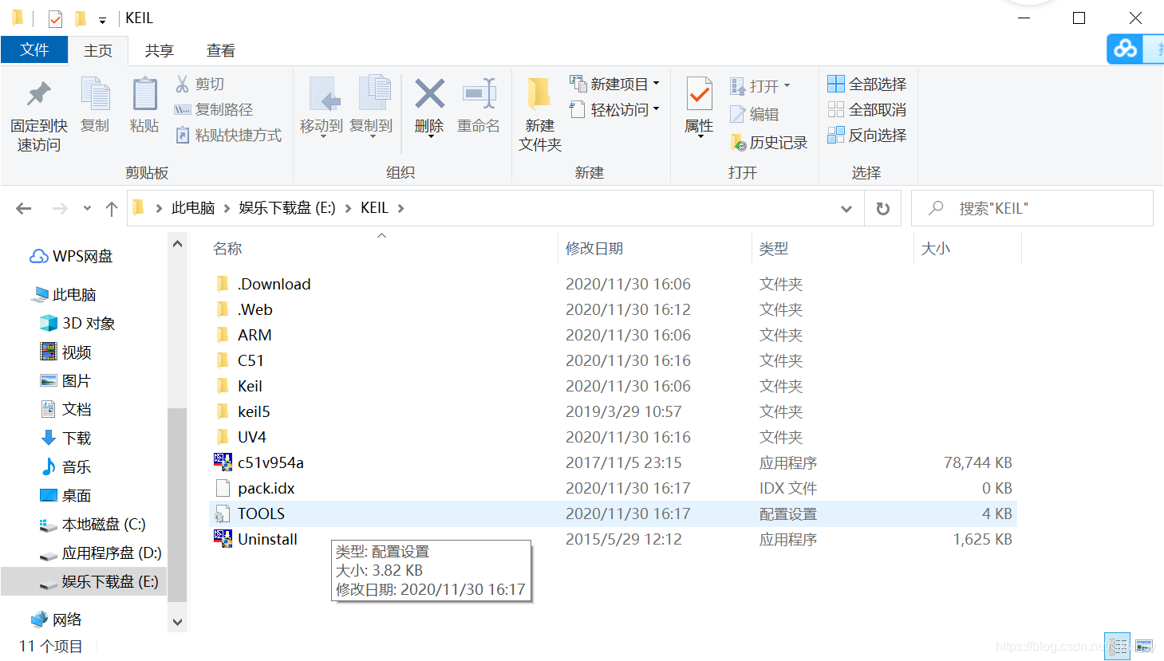Screen dimensions: 1164x661
Task: Open History in the ribbon
Action: click(769, 142)
